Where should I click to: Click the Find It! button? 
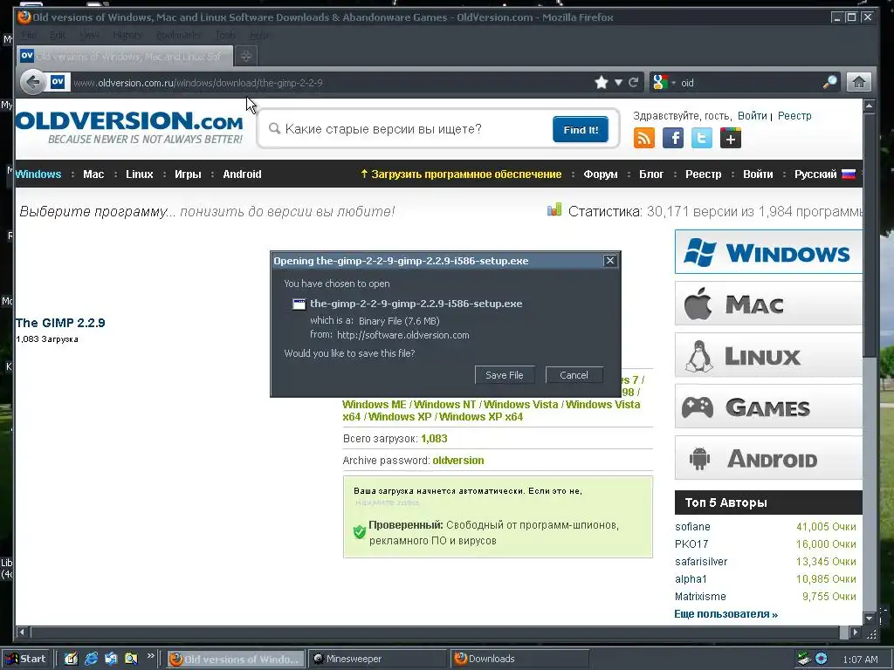coord(581,129)
